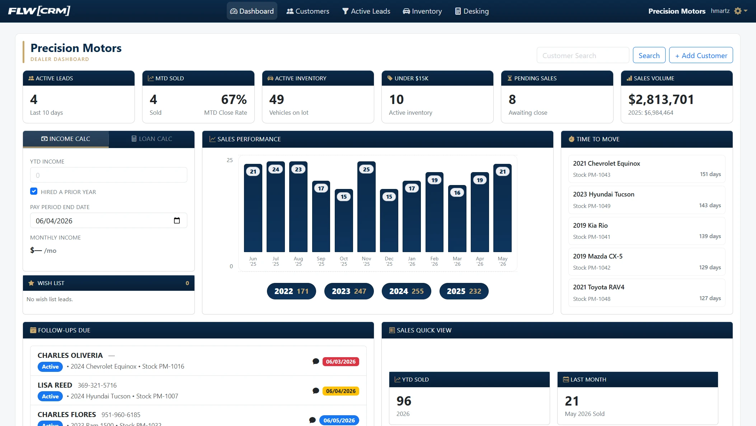Click the Oct '25 bar showing 15

[344, 221]
